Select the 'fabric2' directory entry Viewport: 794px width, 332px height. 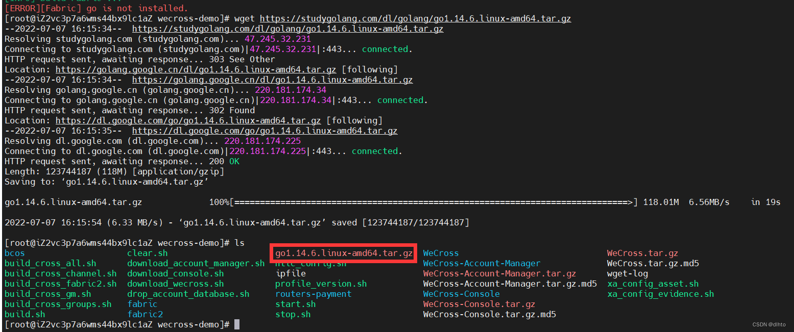tap(145, 315)
